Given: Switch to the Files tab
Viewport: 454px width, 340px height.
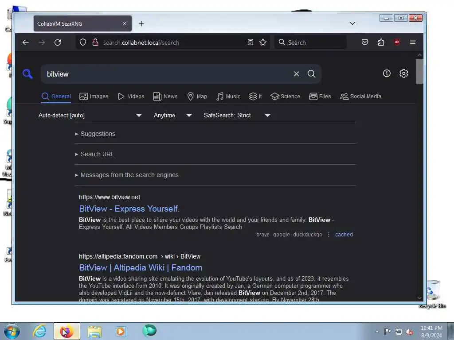Looking at the screenshot, I should pyautogui.click(x=320, y=96).
